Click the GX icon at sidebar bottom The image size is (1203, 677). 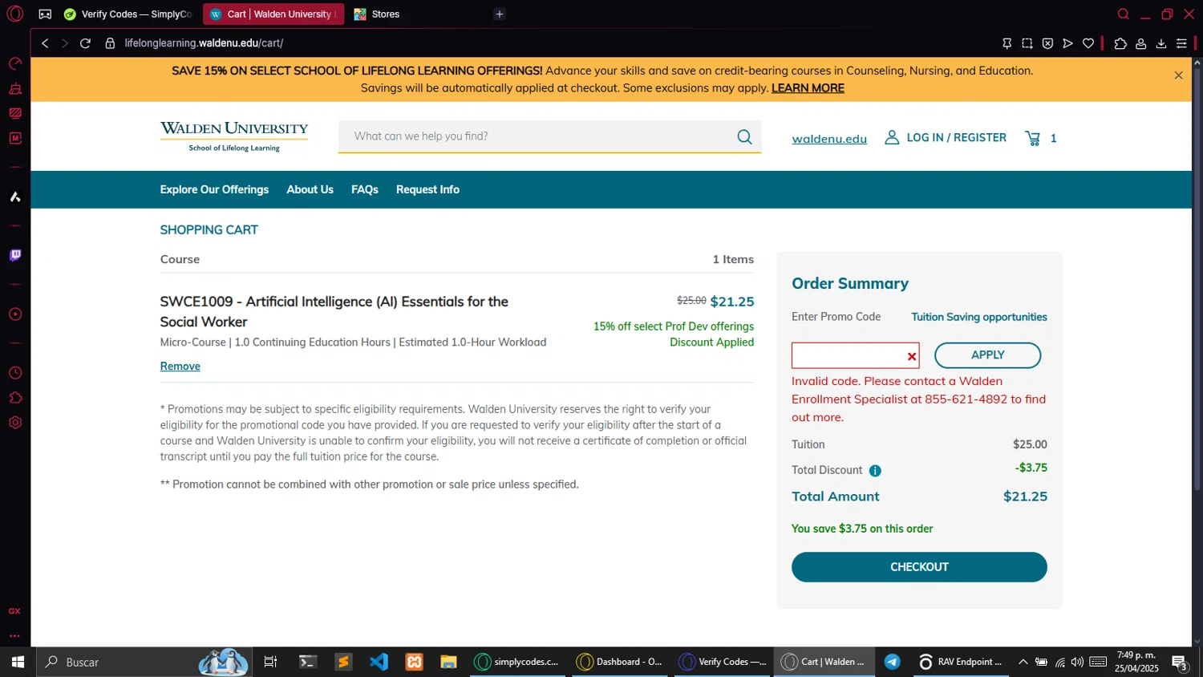[14, 611]
